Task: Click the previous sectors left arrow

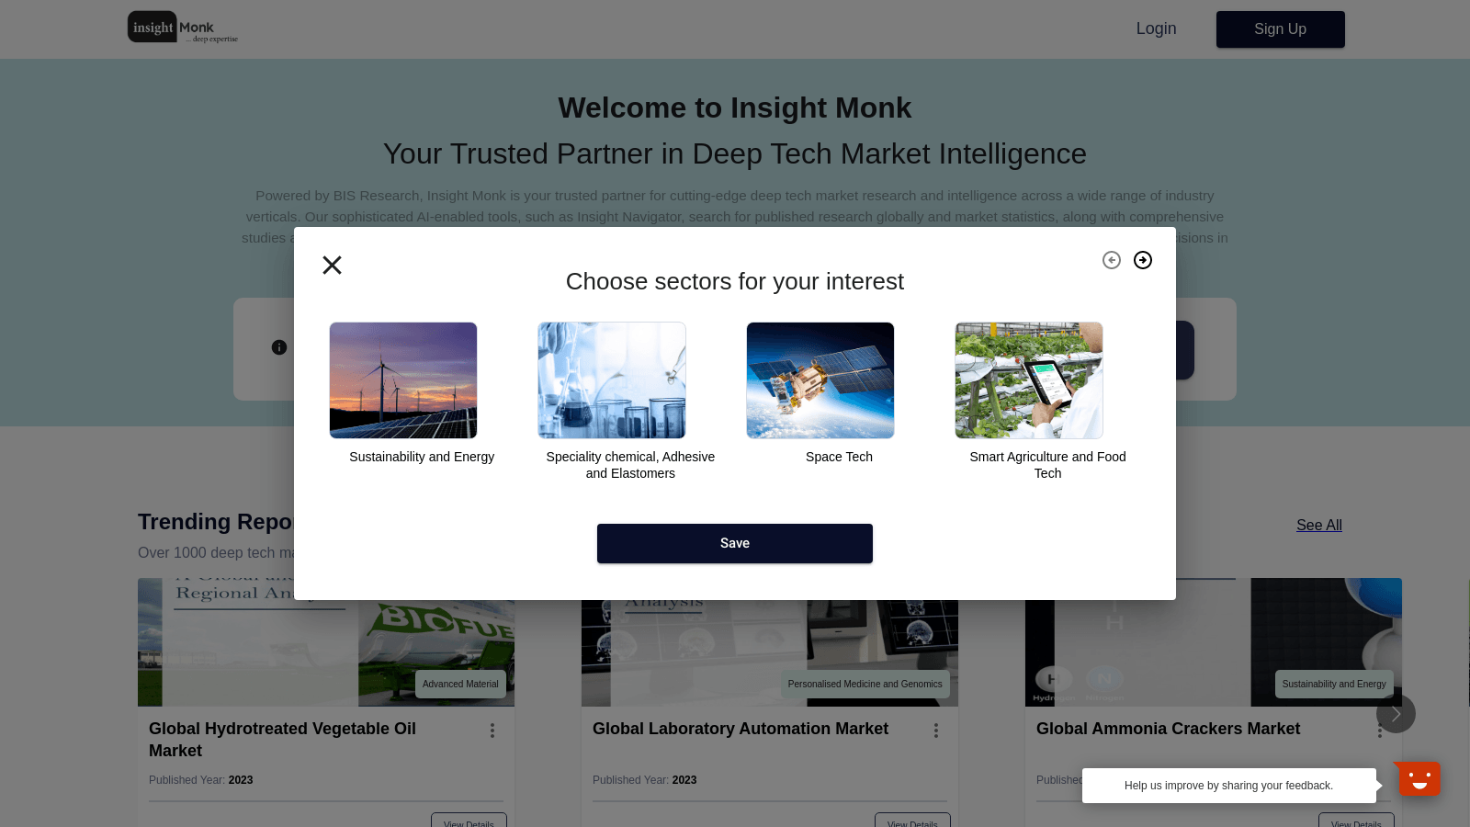Action: [x=1112, y=260]
